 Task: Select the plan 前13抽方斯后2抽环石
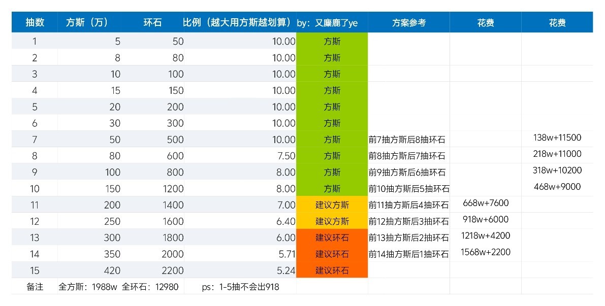(x=408, y=238)
